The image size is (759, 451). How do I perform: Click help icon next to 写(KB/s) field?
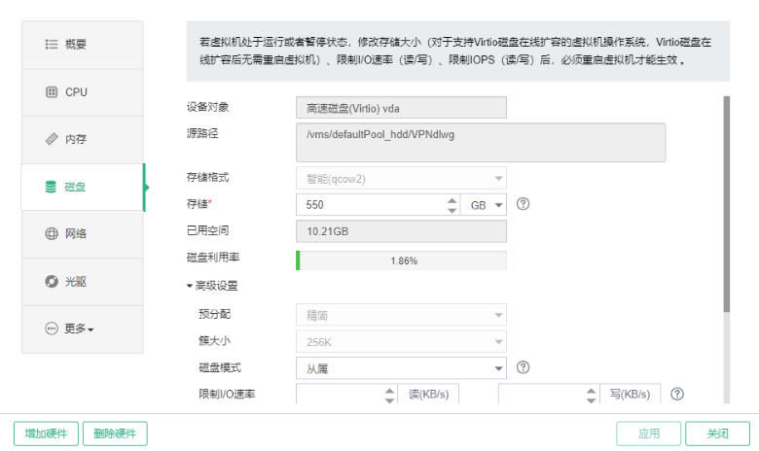(x=677, y=394)
